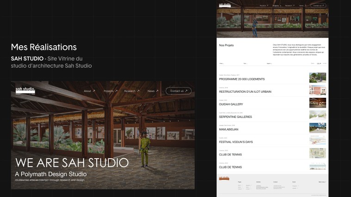
Task: Expand the Search dropdown in the projects filter bar
Action: pos(269,63)
